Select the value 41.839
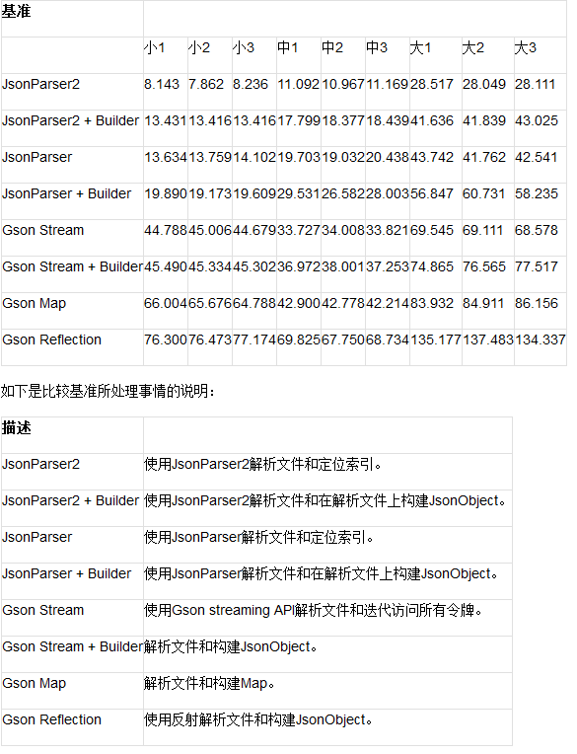Viewport: 577px width, 754px height. coord(484,120)
